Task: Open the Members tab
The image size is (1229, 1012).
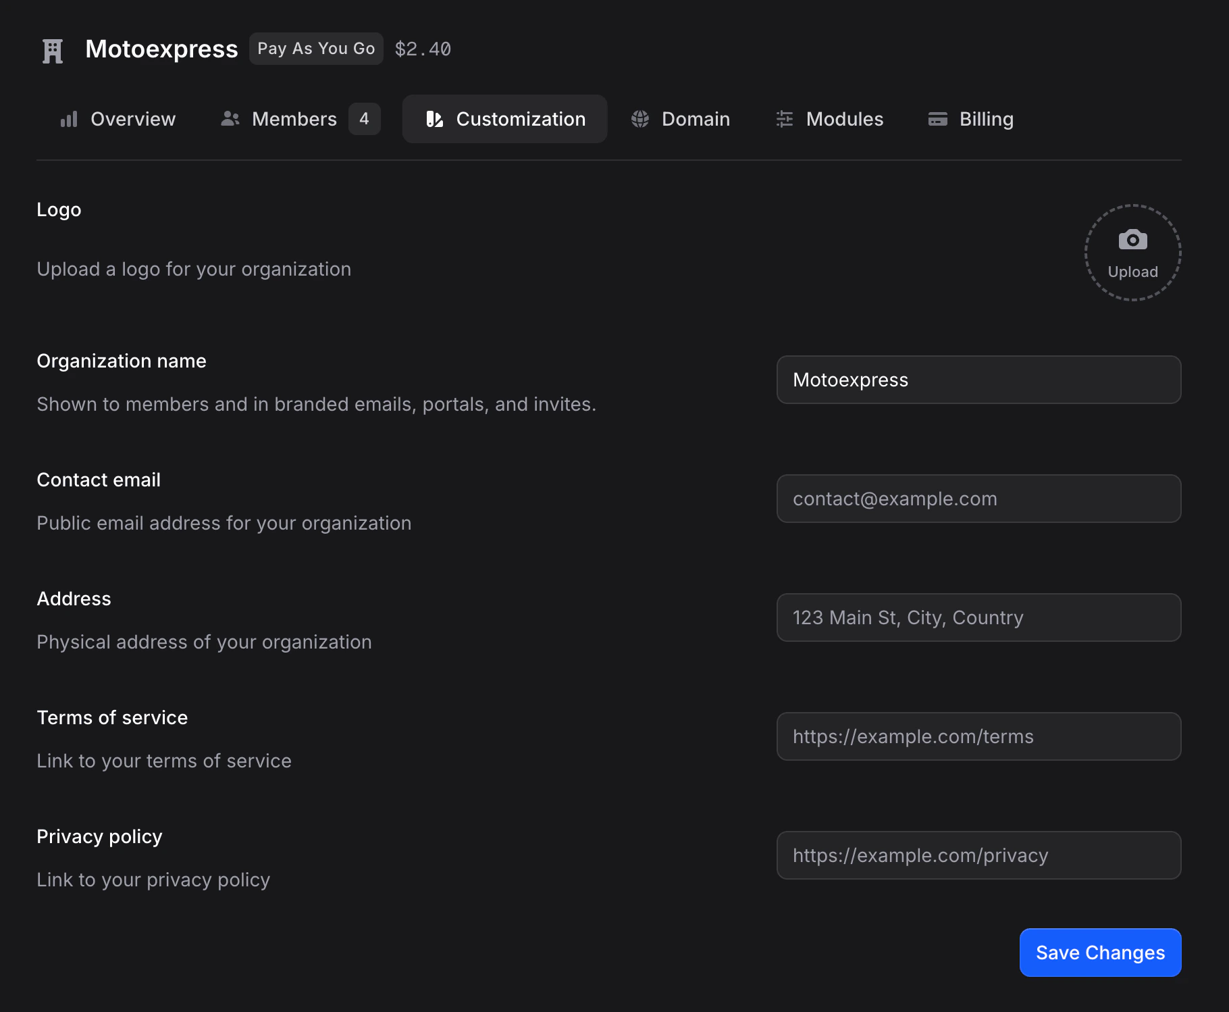Action: pyautogui.click(x=294, y=119)
